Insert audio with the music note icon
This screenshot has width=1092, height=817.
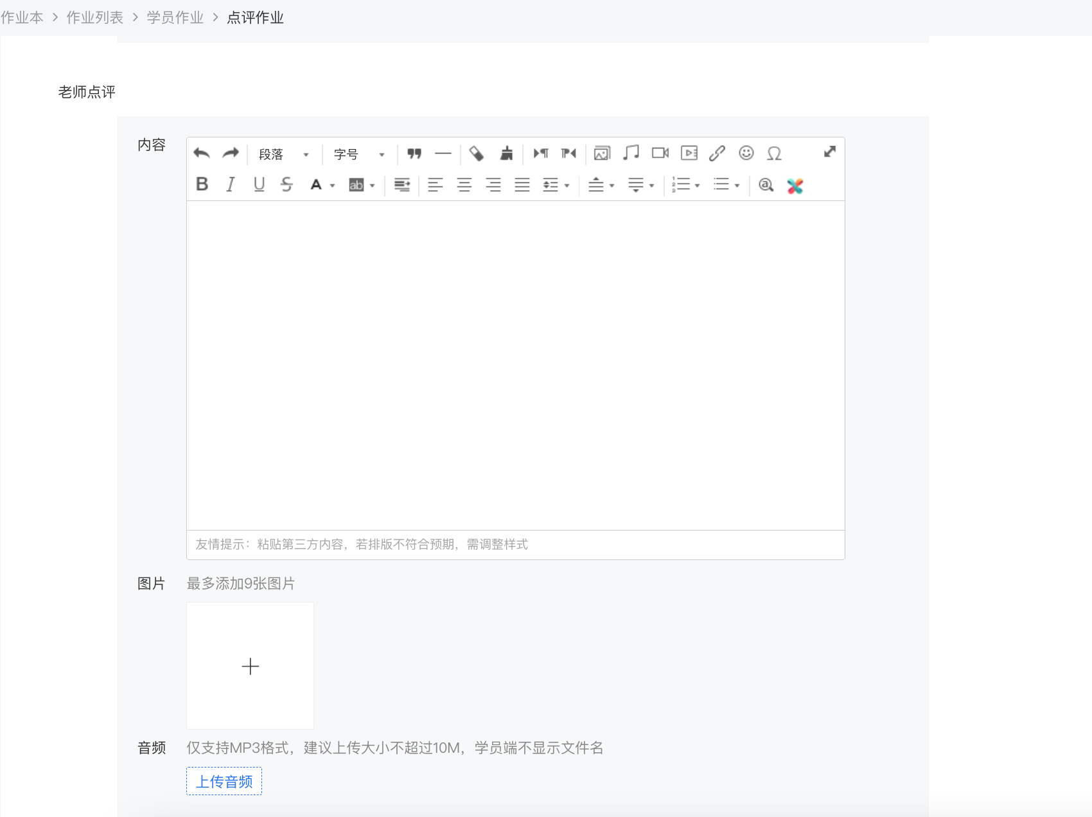(x=631, y=153)
